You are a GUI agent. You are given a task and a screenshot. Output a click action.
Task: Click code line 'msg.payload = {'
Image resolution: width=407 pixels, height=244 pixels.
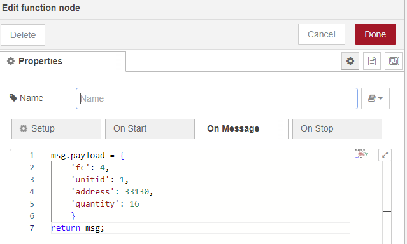[x=87, y=156]
